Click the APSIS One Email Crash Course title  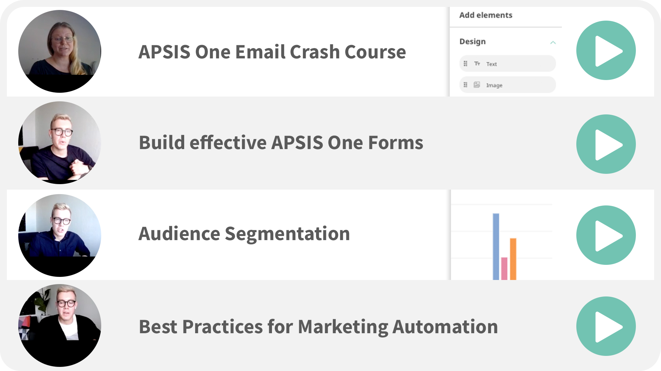coord(272,52)
